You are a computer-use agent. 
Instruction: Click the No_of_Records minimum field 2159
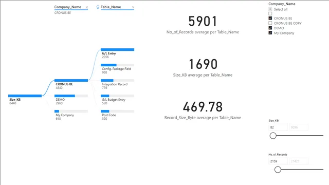coord(278,161)
